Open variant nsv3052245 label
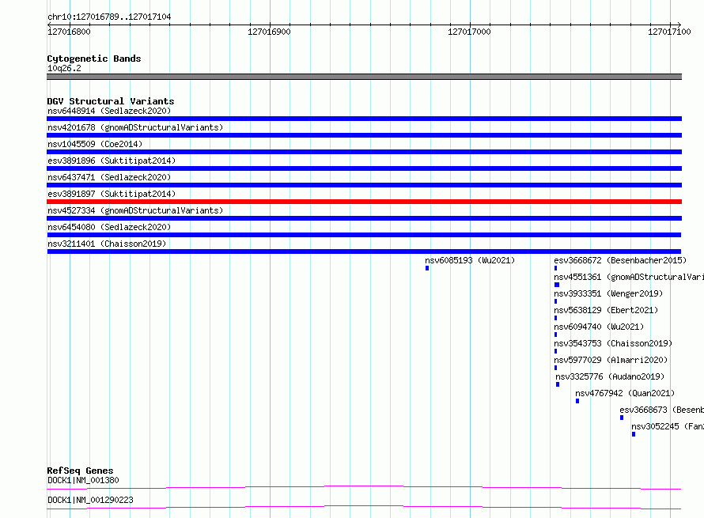This screenshot has height=518, width=704. [x=668, y=426]
